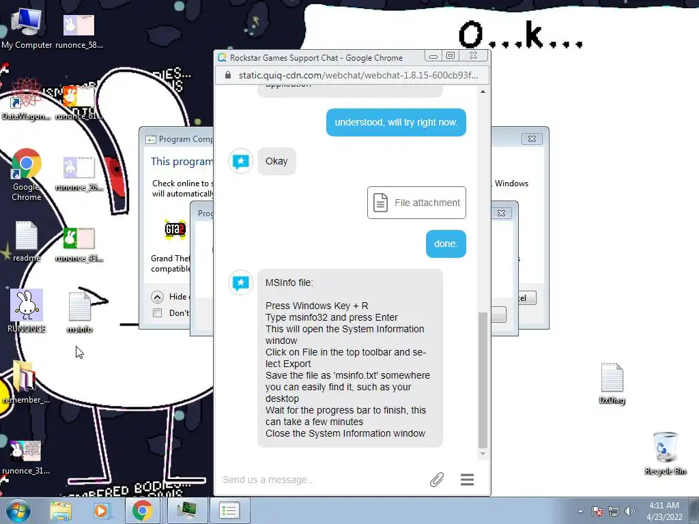Click the network tray icon
The height and width of the screenshot is (524, 699).
pyautogui.click(x=614, y=511)
